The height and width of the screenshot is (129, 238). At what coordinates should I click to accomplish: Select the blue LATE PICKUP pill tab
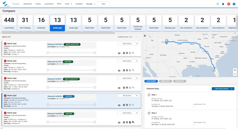[x=151, y=81]
